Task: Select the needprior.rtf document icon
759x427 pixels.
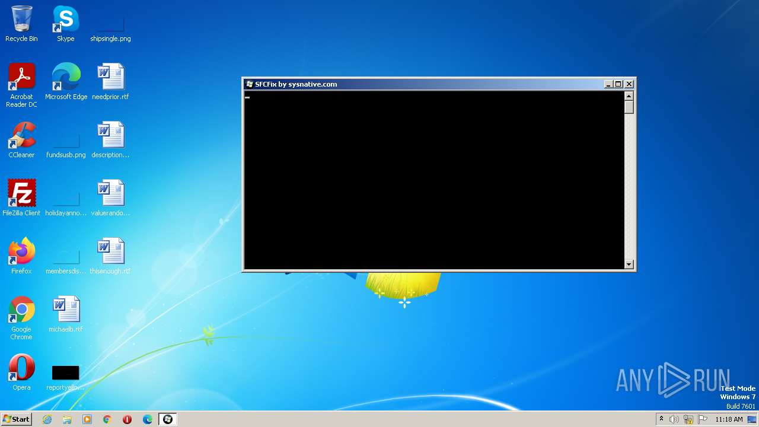Action: tap(110, 82)
